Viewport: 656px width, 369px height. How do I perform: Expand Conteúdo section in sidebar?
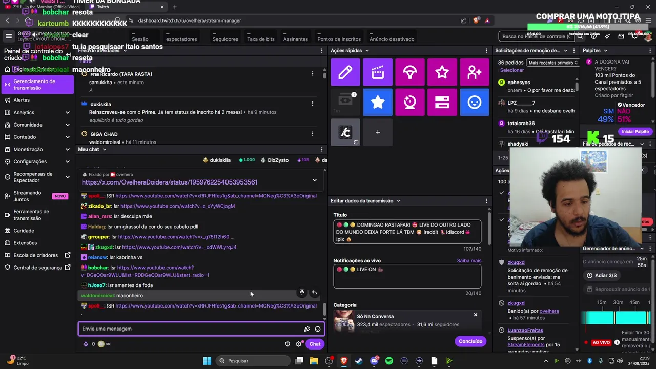(68, 137)
